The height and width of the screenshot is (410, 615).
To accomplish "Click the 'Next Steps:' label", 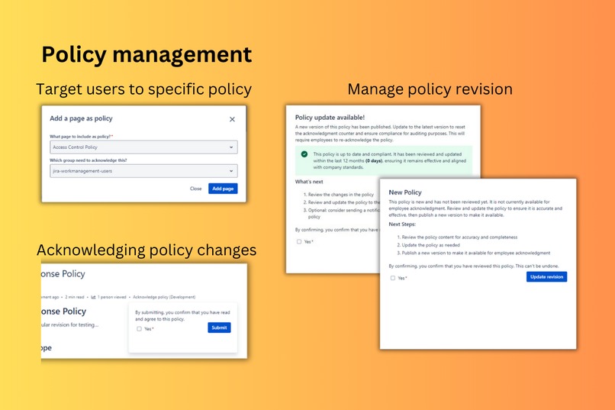I will 402,224.
